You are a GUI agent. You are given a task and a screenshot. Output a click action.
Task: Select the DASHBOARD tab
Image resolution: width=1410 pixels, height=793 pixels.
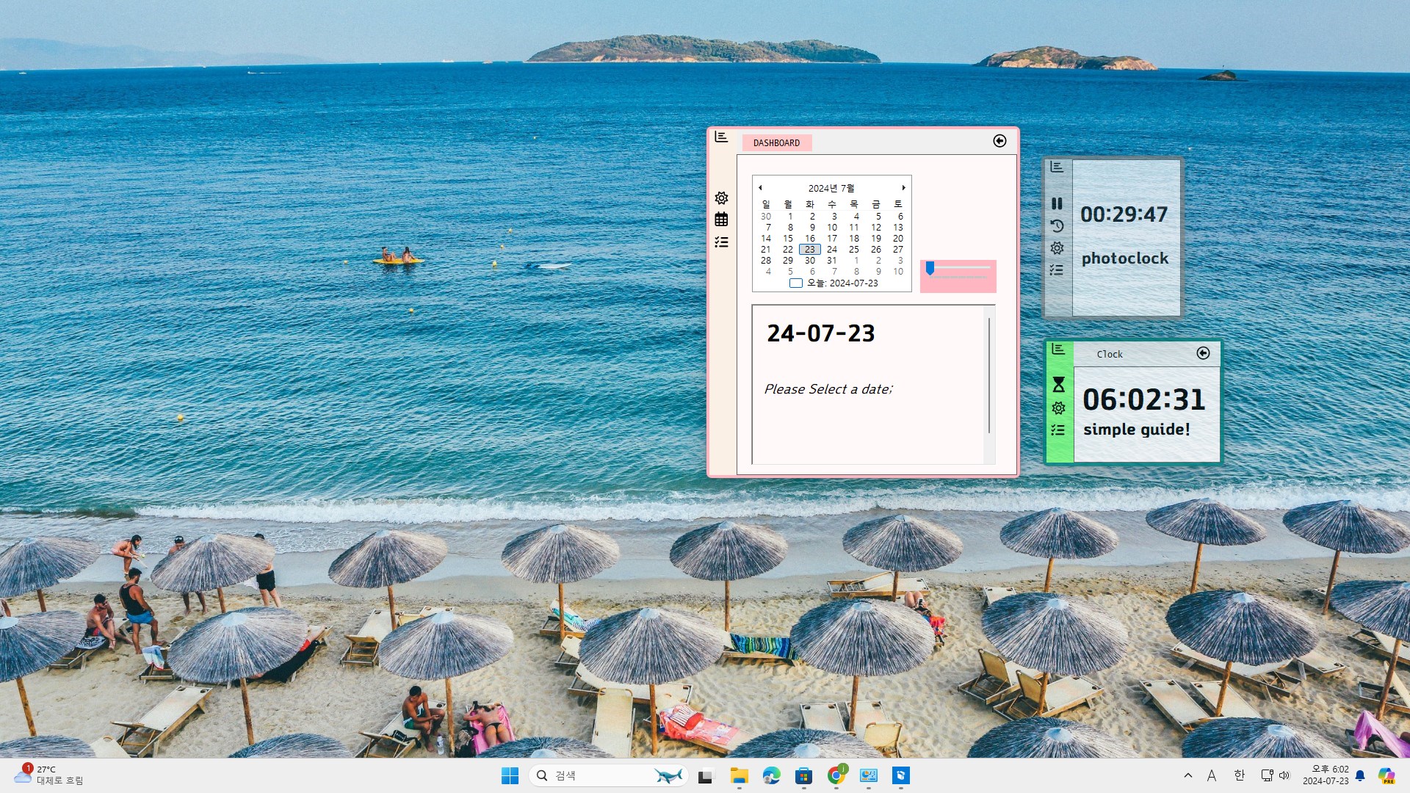776,142
